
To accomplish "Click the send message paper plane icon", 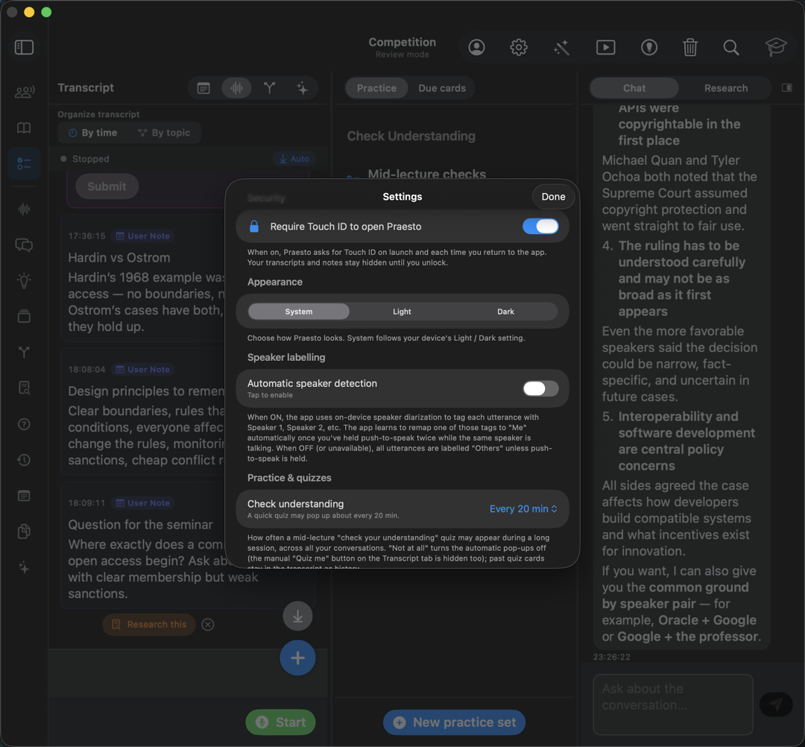I will (776, 704).
